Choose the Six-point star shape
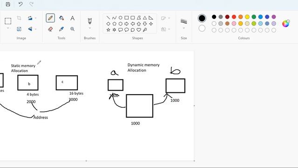 (x=114, y=30)
